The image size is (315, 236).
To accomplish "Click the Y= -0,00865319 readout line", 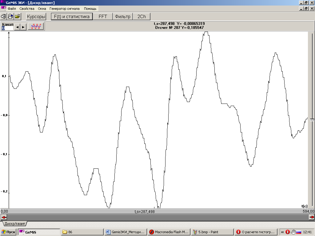I will click(x=179, y=23).
